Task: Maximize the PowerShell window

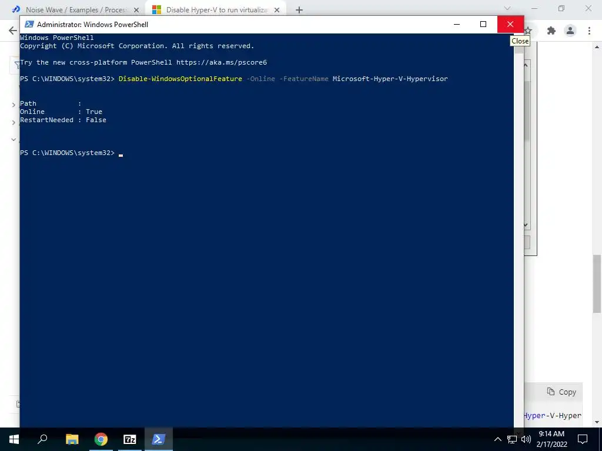Action: tap(483, 24)
